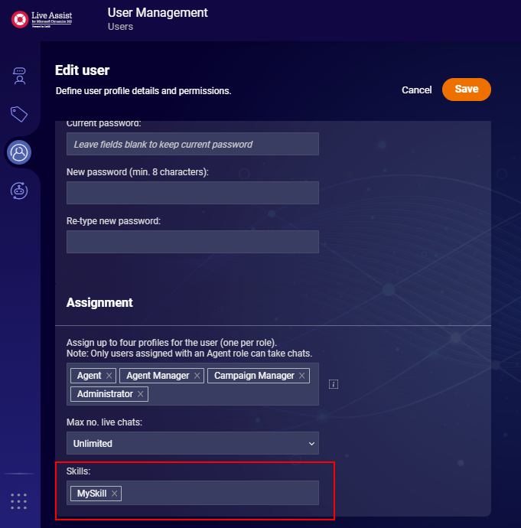Screen dimensions: 521x528
Task: Focus the New password field
Action: tap(193, 193)
